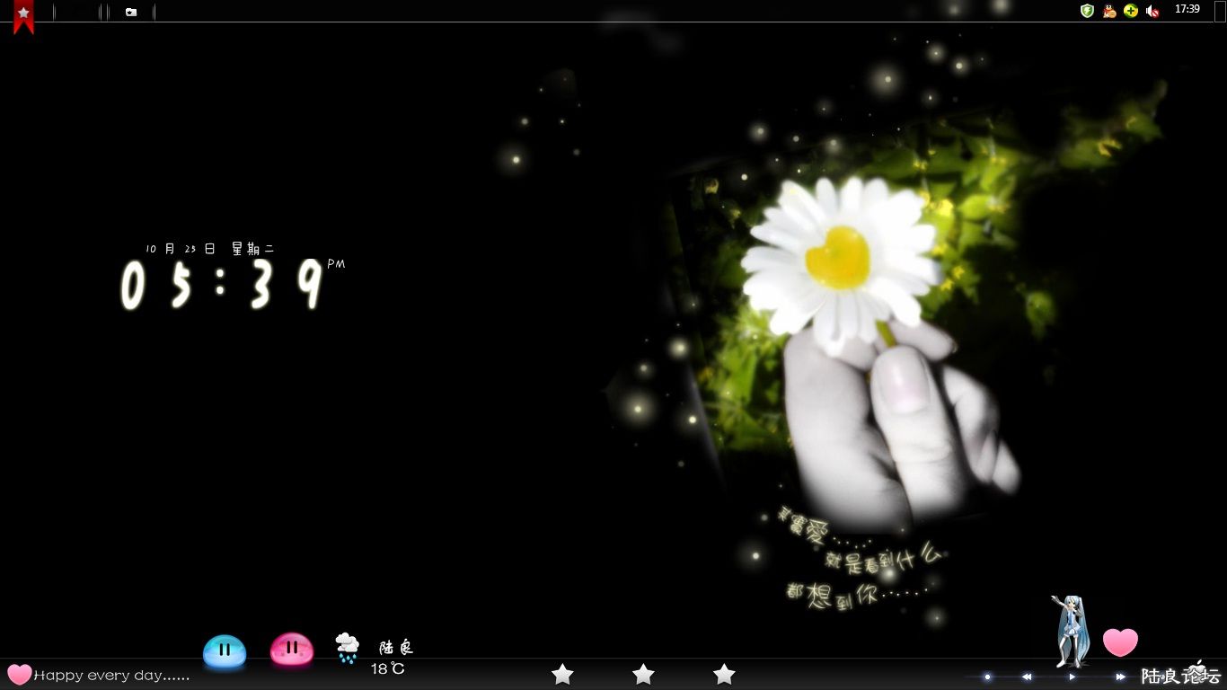Image resolution: width=1227 pixels, height=690 pixels.
Task: Click the 17:39 system clock
Action: click(1187, 9)
